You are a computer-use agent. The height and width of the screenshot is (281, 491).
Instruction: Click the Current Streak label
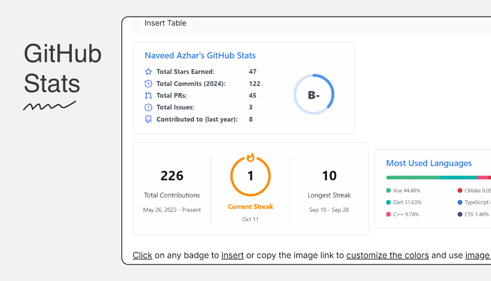(250, 207)
